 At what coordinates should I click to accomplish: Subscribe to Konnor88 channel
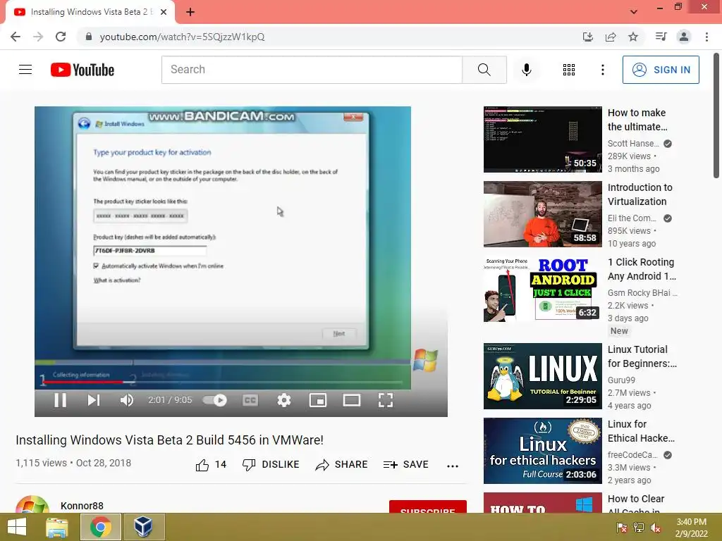[428, 506]
